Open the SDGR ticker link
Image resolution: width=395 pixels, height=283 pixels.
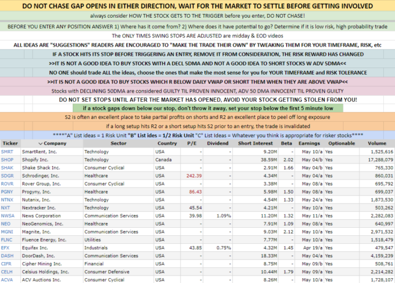tap(7, 176)
